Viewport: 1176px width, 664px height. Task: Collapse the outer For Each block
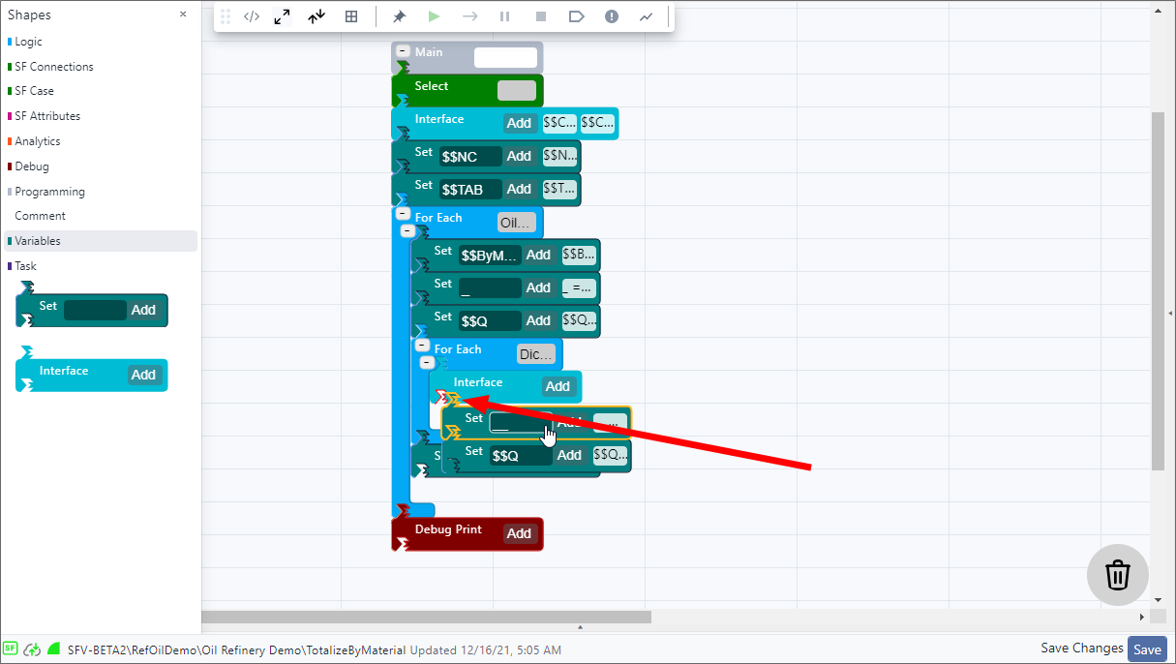click(x=407, y=231)
